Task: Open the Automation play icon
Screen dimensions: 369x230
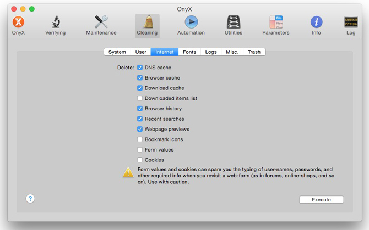Action: (x=191, y=22)
